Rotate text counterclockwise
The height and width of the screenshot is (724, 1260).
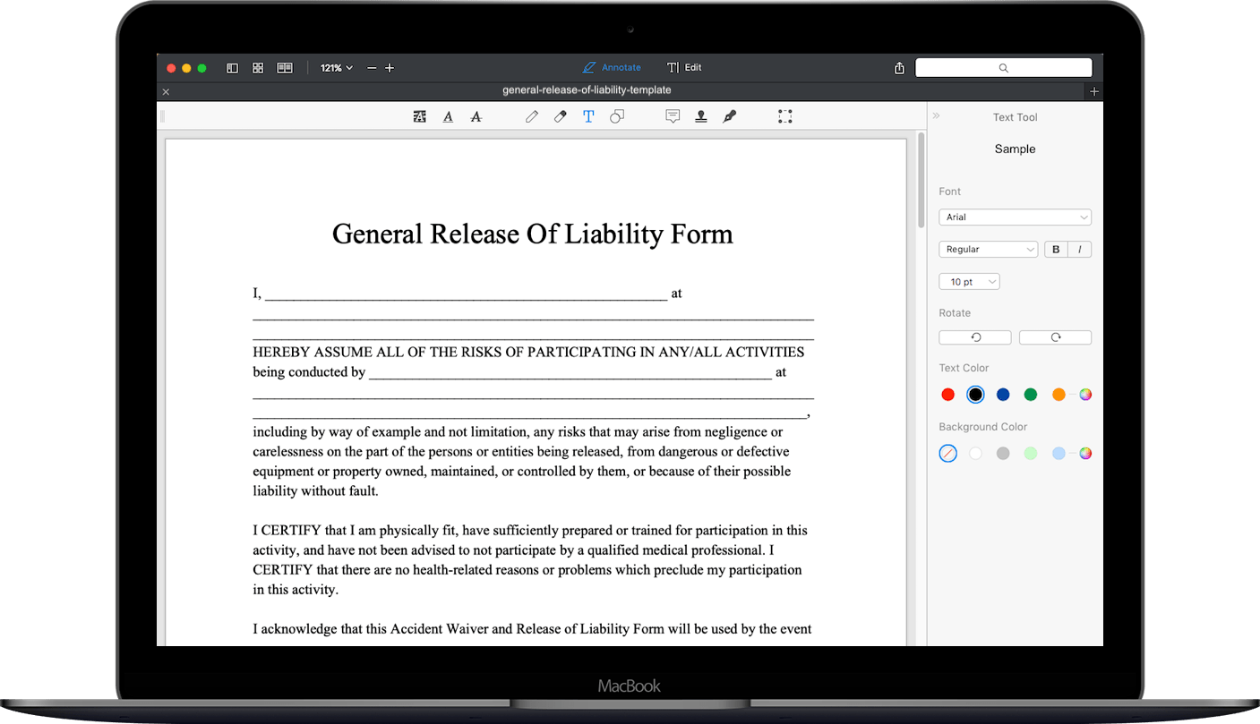974,336
